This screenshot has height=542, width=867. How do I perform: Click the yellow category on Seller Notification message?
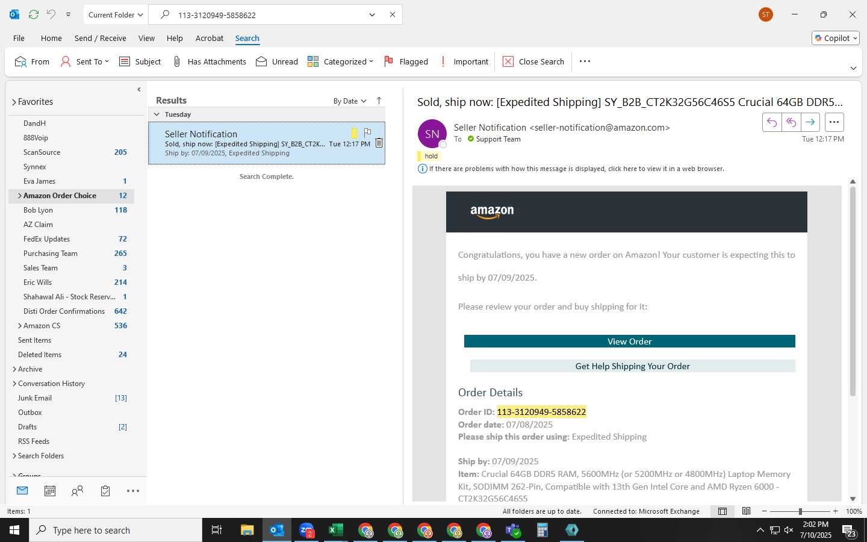click(354, 133)
